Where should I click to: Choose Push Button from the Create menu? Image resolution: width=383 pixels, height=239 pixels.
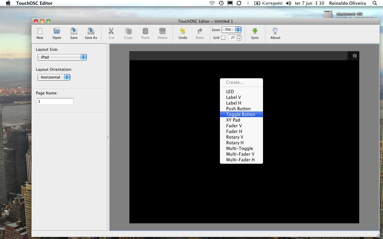coord(241,109)
